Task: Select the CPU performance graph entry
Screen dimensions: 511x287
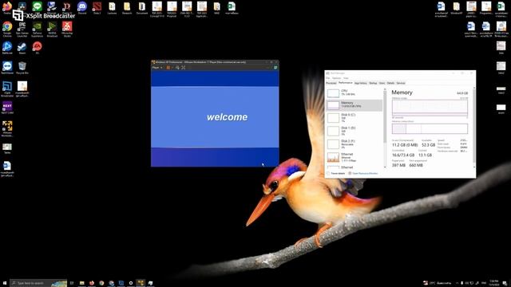Action: coord(355,93)
